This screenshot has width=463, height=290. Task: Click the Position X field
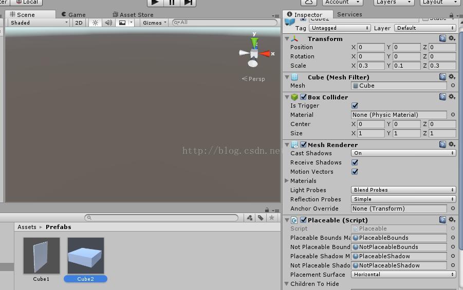371,47
